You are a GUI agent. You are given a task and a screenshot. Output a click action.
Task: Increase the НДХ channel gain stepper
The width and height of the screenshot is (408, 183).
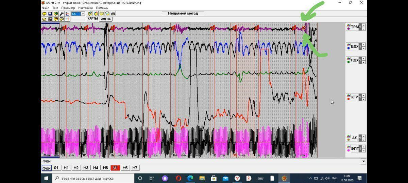[364, 59]
